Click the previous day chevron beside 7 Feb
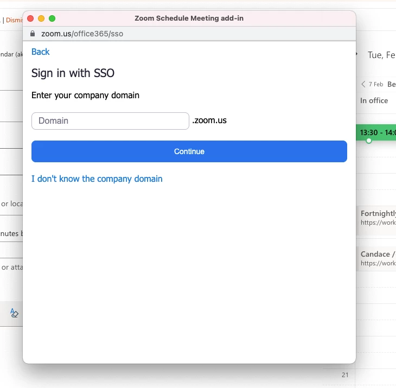 click(x=363, y=84)
